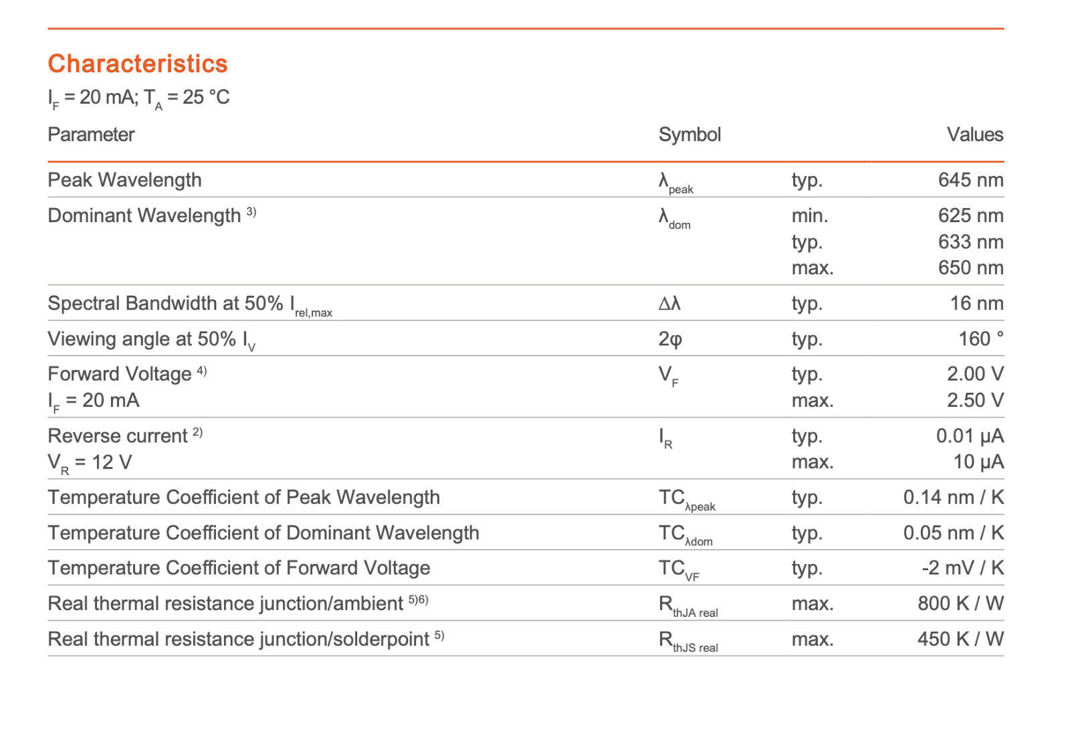1070x734 pixels.
Task: Click the Reverse current footnote 2 marker
Action: 197,432
